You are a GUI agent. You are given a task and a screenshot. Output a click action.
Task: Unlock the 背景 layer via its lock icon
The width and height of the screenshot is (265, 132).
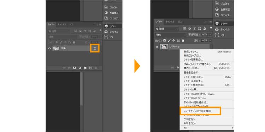click(x=95, y=49)
